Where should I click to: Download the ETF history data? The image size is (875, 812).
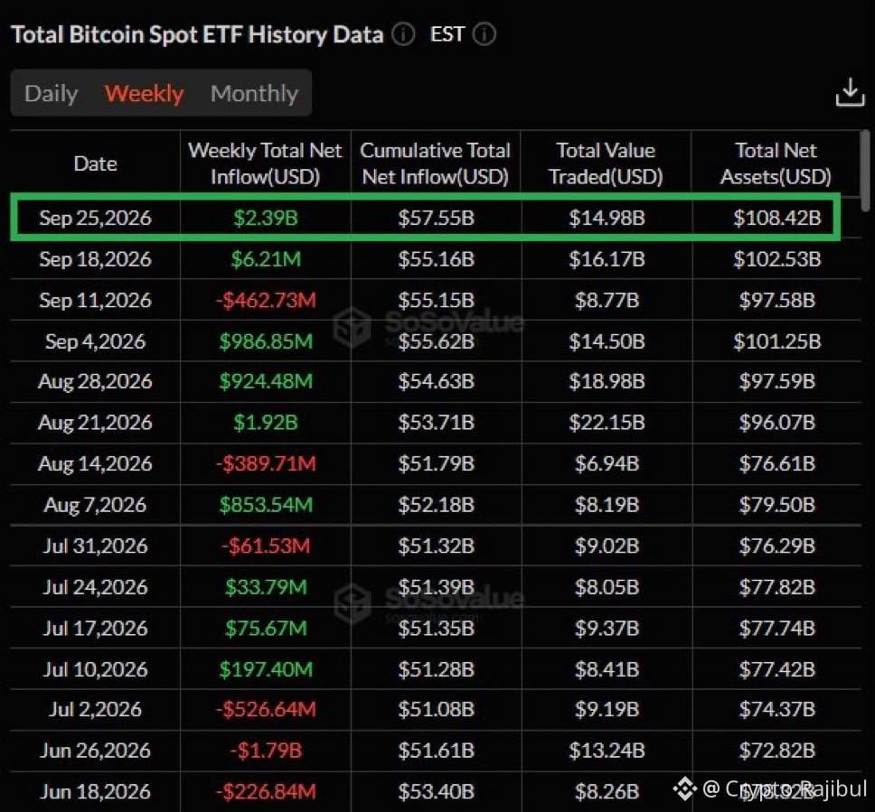[850, 92]
